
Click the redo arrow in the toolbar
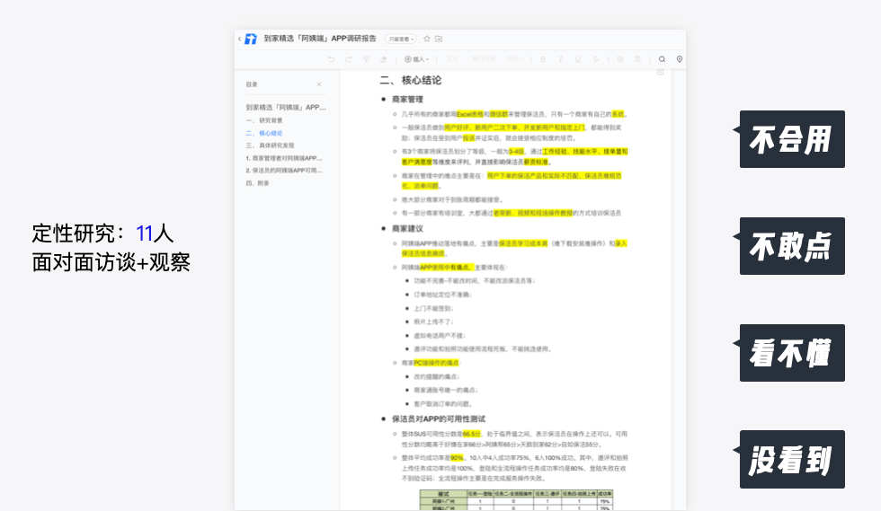pyautogui.click(x=349, y=59)
